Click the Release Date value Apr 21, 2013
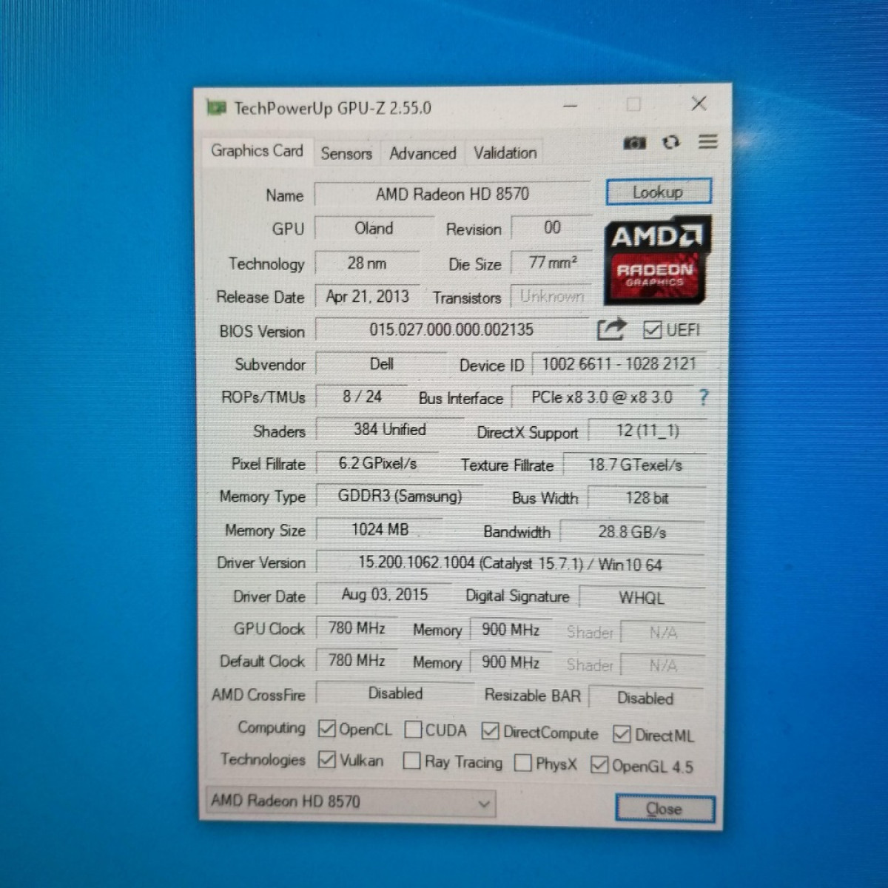Screen dimensions: 888x888 (368, 296)
